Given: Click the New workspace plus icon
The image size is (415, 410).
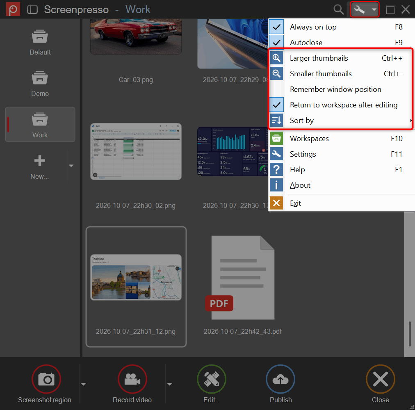Looking at the screenshot, I should click(x=39, y=161).
